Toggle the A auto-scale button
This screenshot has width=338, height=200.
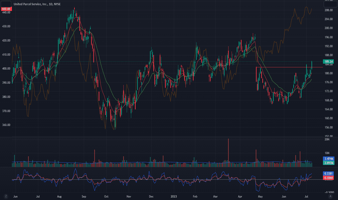click(x=330, y=196)
